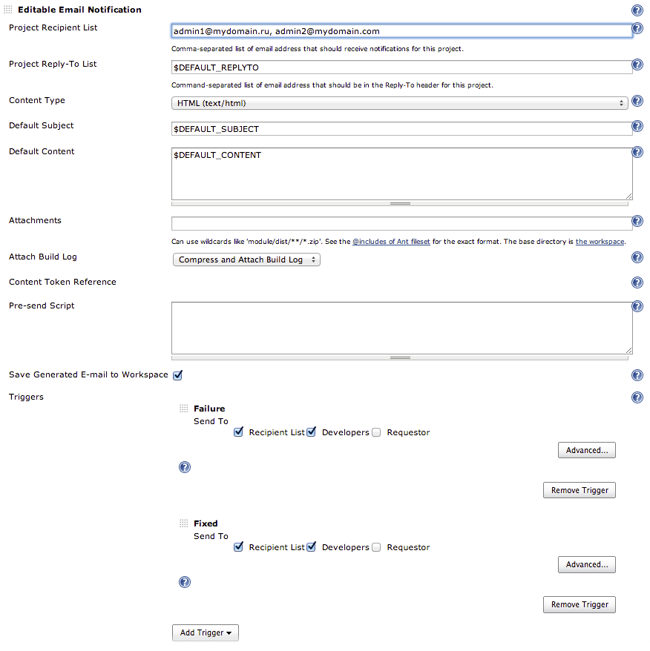The height and width of the screenshot is (651, 650).
Task: Open help for Project Recipient List
Action: point(637,30)
